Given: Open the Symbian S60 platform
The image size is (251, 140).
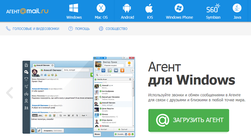Looking at the screenshot, I should coord(213,8).
